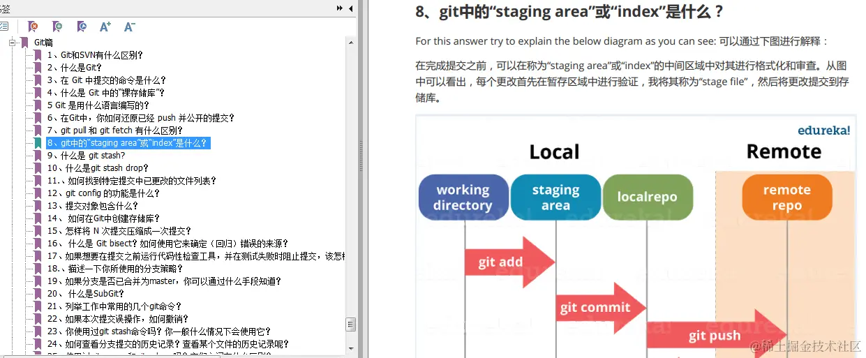This screenshot has height=358, width=866.
Task: Click the bookmark icon with blue clock badge
Action: (x=82, y=27)
